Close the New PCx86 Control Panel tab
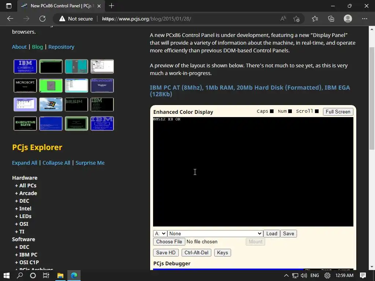This screenshot has height=281, width=375. pos(100,6)
